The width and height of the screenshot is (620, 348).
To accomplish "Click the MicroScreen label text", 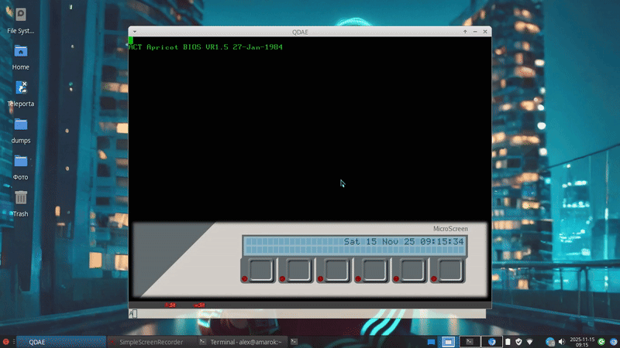I will tap(450, 229).
